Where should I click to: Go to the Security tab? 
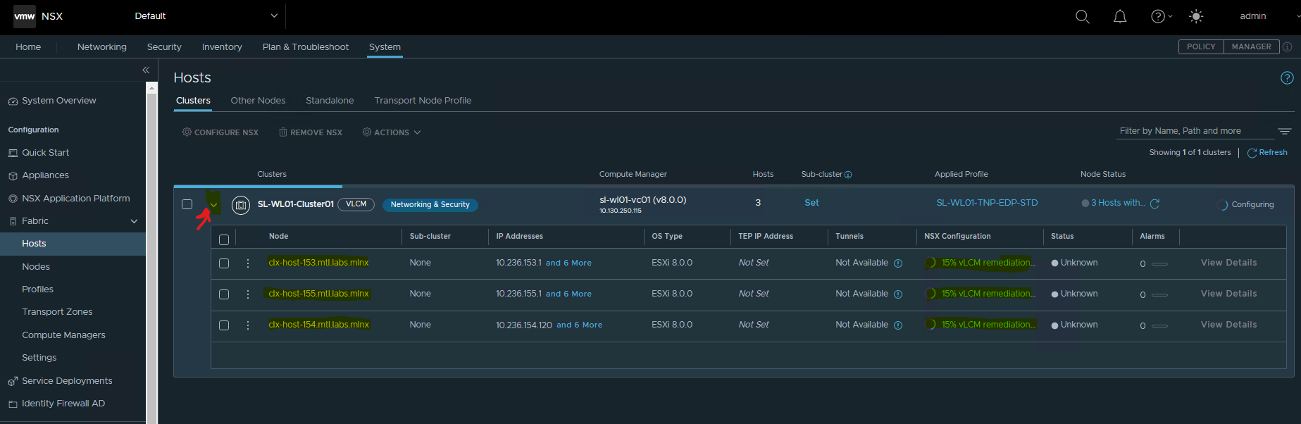pos(164,47)
